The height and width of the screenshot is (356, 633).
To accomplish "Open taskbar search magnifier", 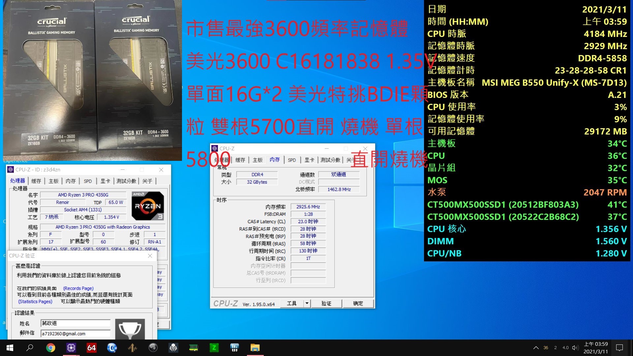I will [30, 348].
